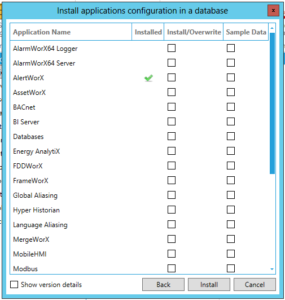The image size is (285, 300).
Task: Click the Install button
Action: click(209, 285)
